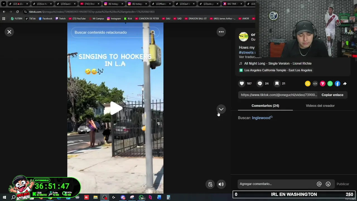The width and height of the screenshot is (357, 201).
Task: Switch to the '(22)Los he' TikTok tab
Action: point(42,4)
